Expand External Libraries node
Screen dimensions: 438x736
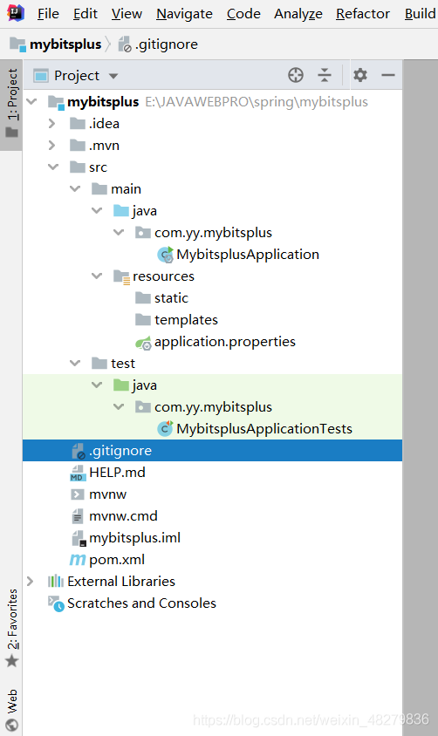tap(30, 582)
